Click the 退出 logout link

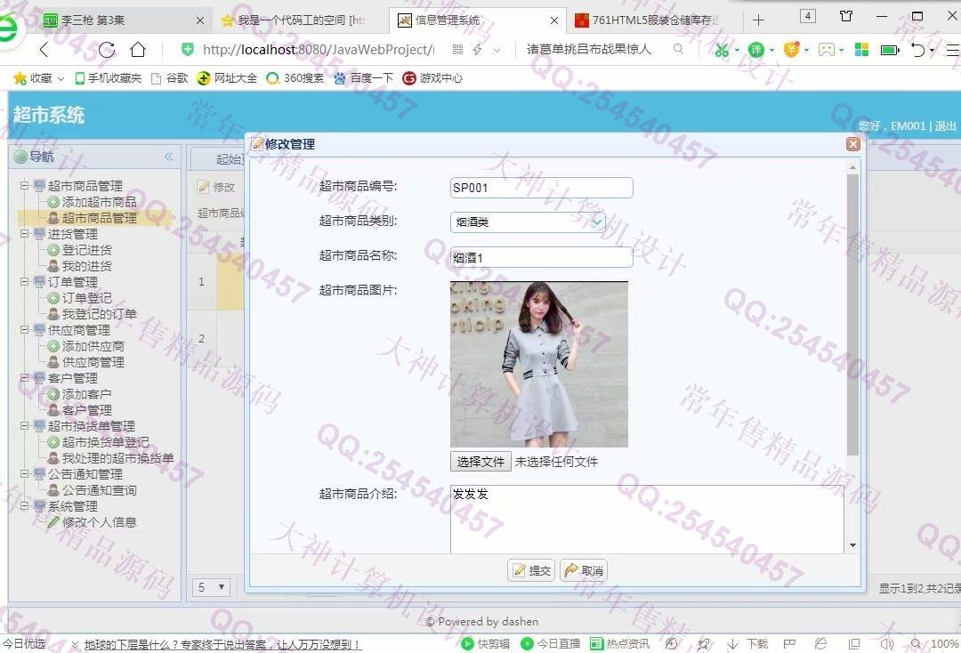pos(945,125)
